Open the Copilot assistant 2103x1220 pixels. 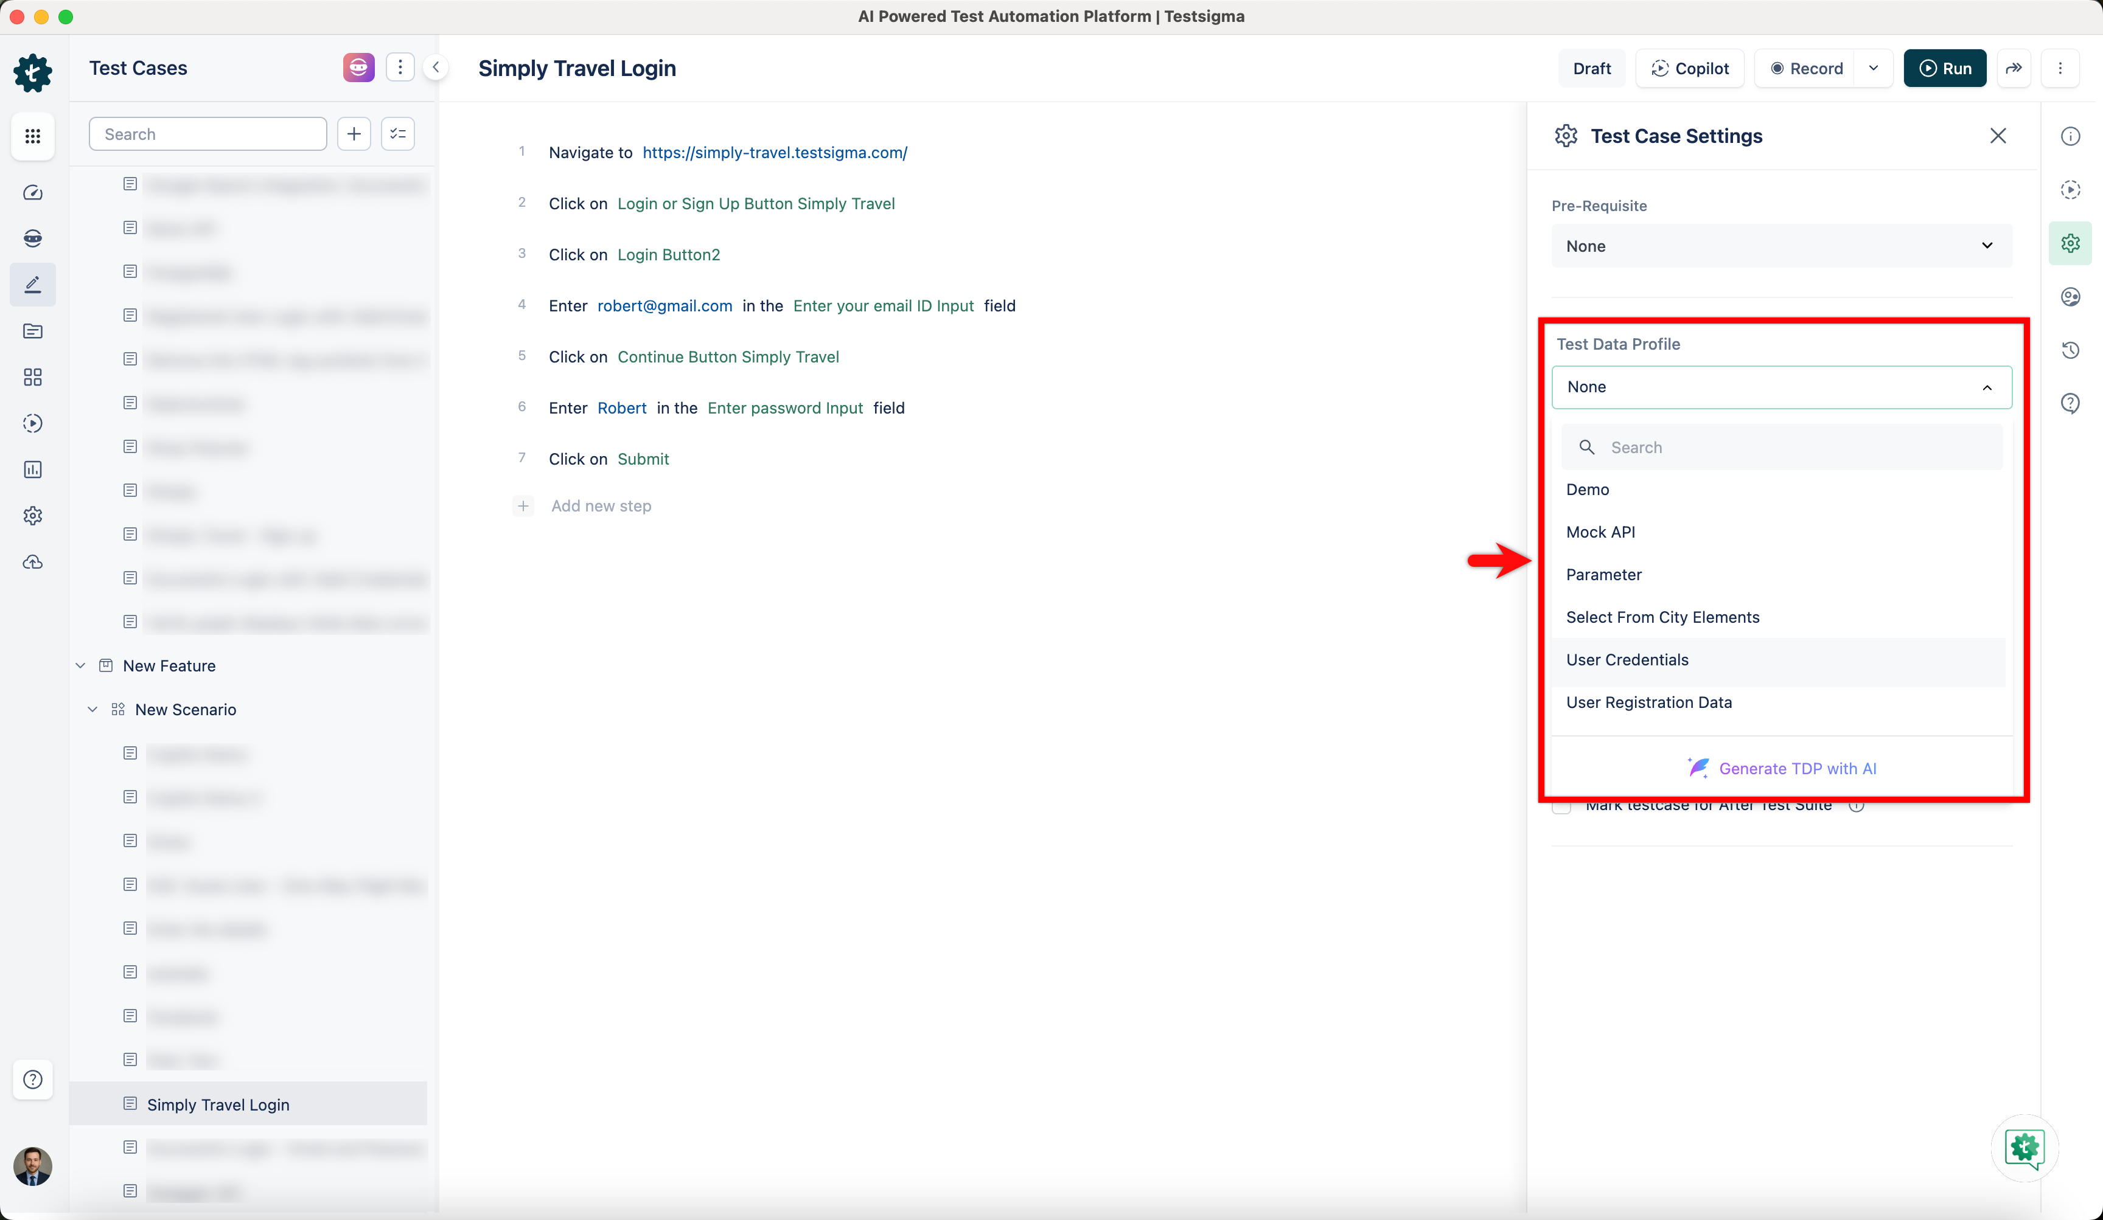point(1689,68)
